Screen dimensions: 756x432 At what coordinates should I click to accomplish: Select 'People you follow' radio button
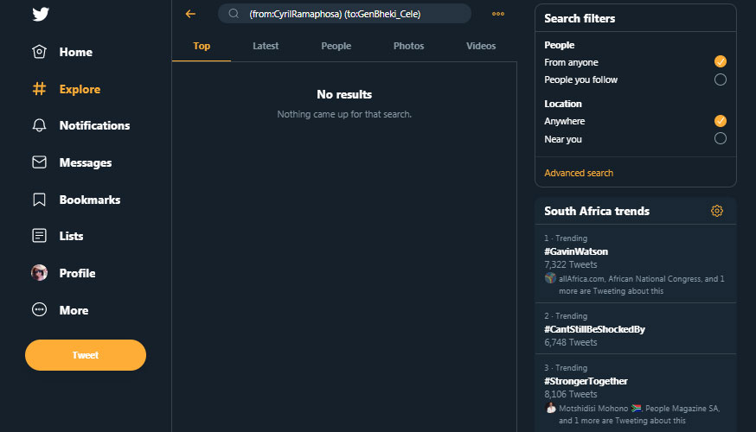point(720,79)
